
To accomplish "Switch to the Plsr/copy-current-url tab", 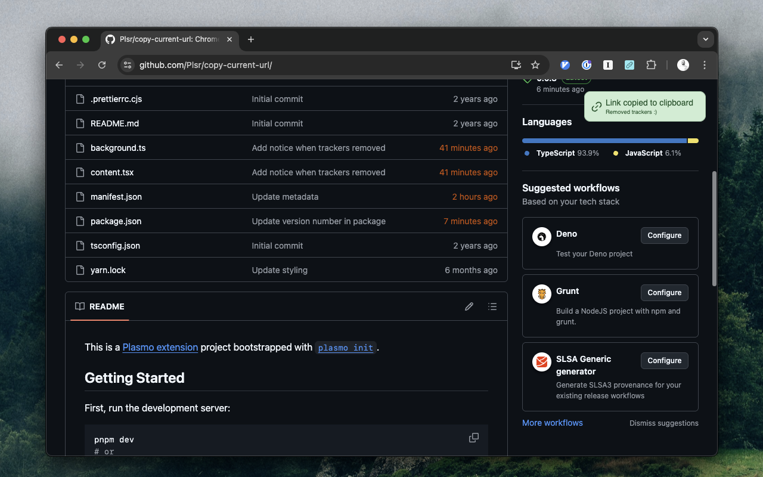I will [167, 39].
